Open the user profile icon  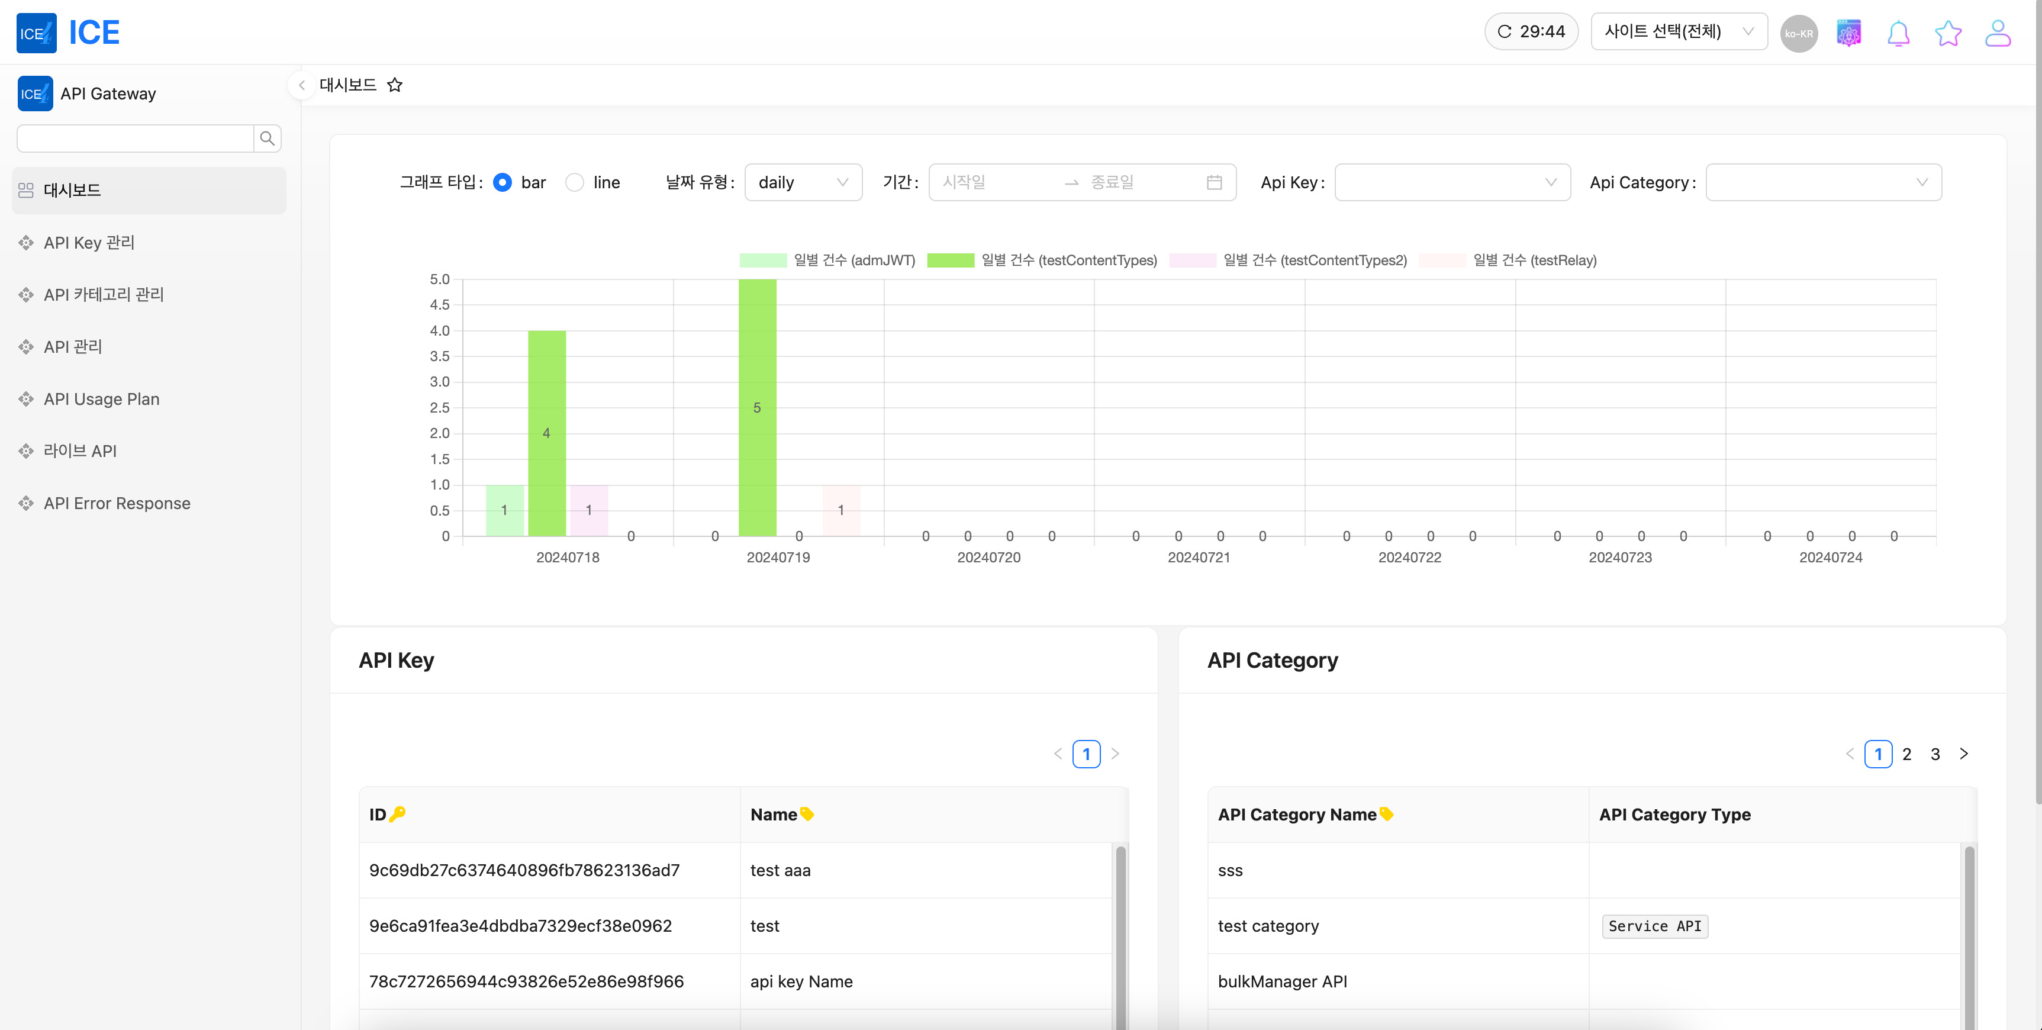click(x=1997, y=33)
